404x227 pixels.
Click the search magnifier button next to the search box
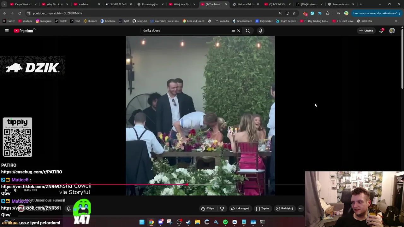[x=248, y=31]
